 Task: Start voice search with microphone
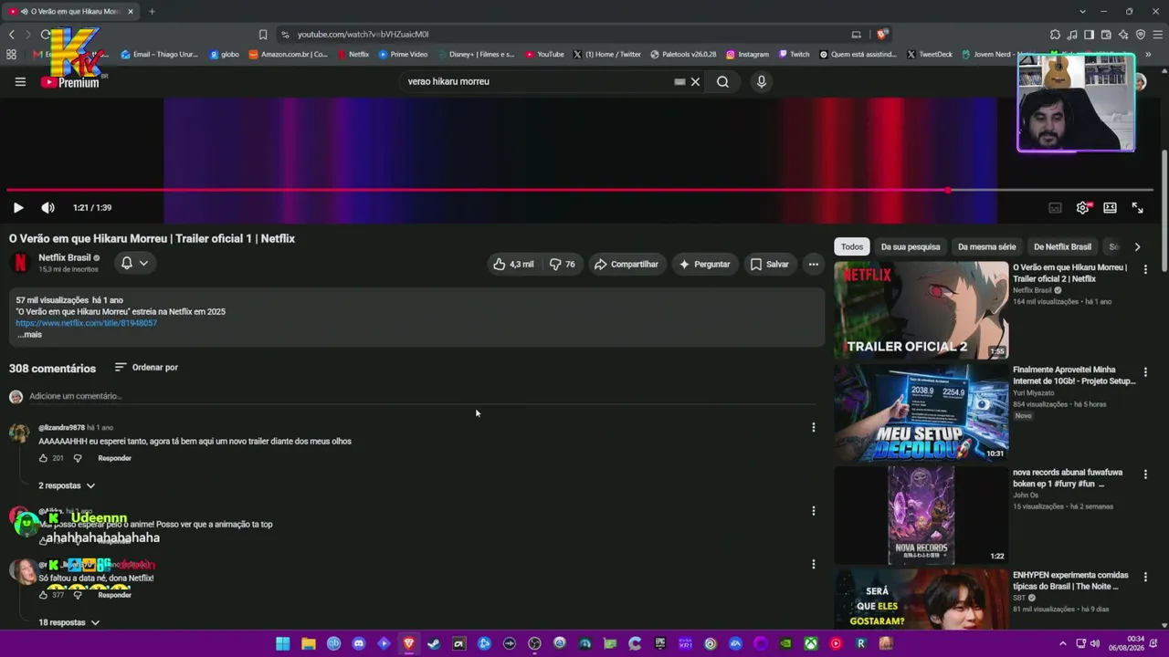coord(761,81)
